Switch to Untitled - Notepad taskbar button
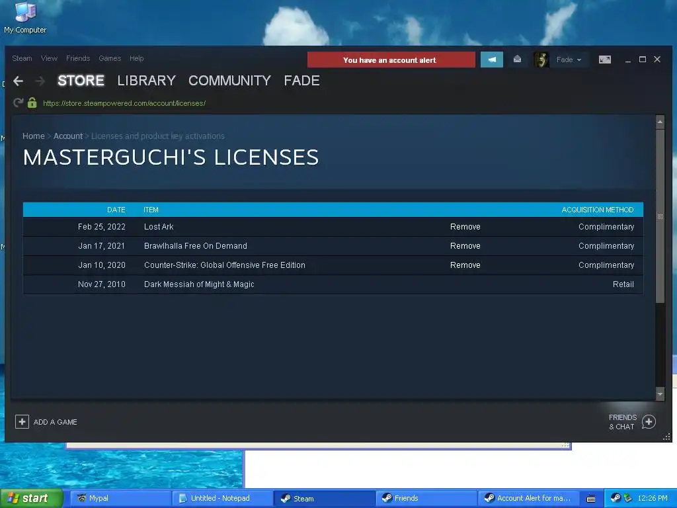This screenshot has width=677, height=508. tap(222, 498)
